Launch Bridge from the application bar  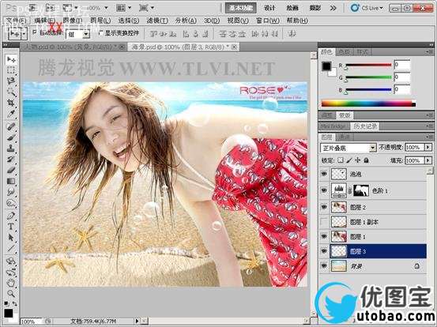pyautogui.click(x=33, y=8)
